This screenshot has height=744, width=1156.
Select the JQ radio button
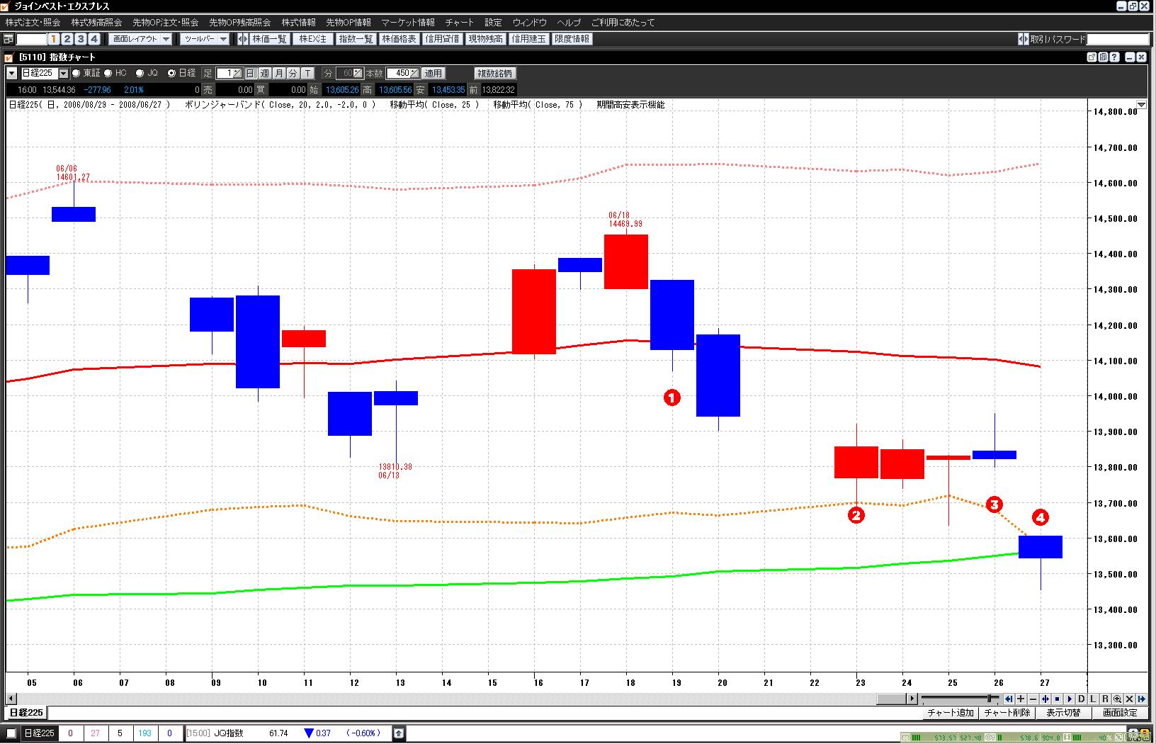click(x=140, y=73)
